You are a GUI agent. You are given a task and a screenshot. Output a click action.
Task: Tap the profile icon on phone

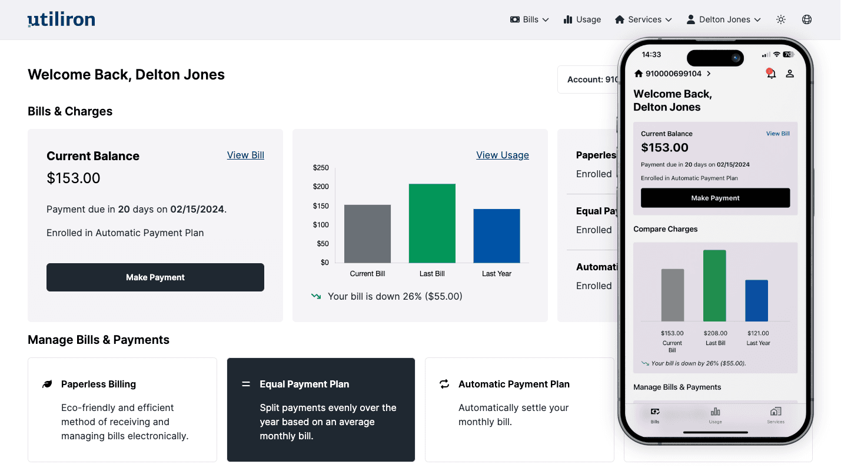[x=790, y=74]
